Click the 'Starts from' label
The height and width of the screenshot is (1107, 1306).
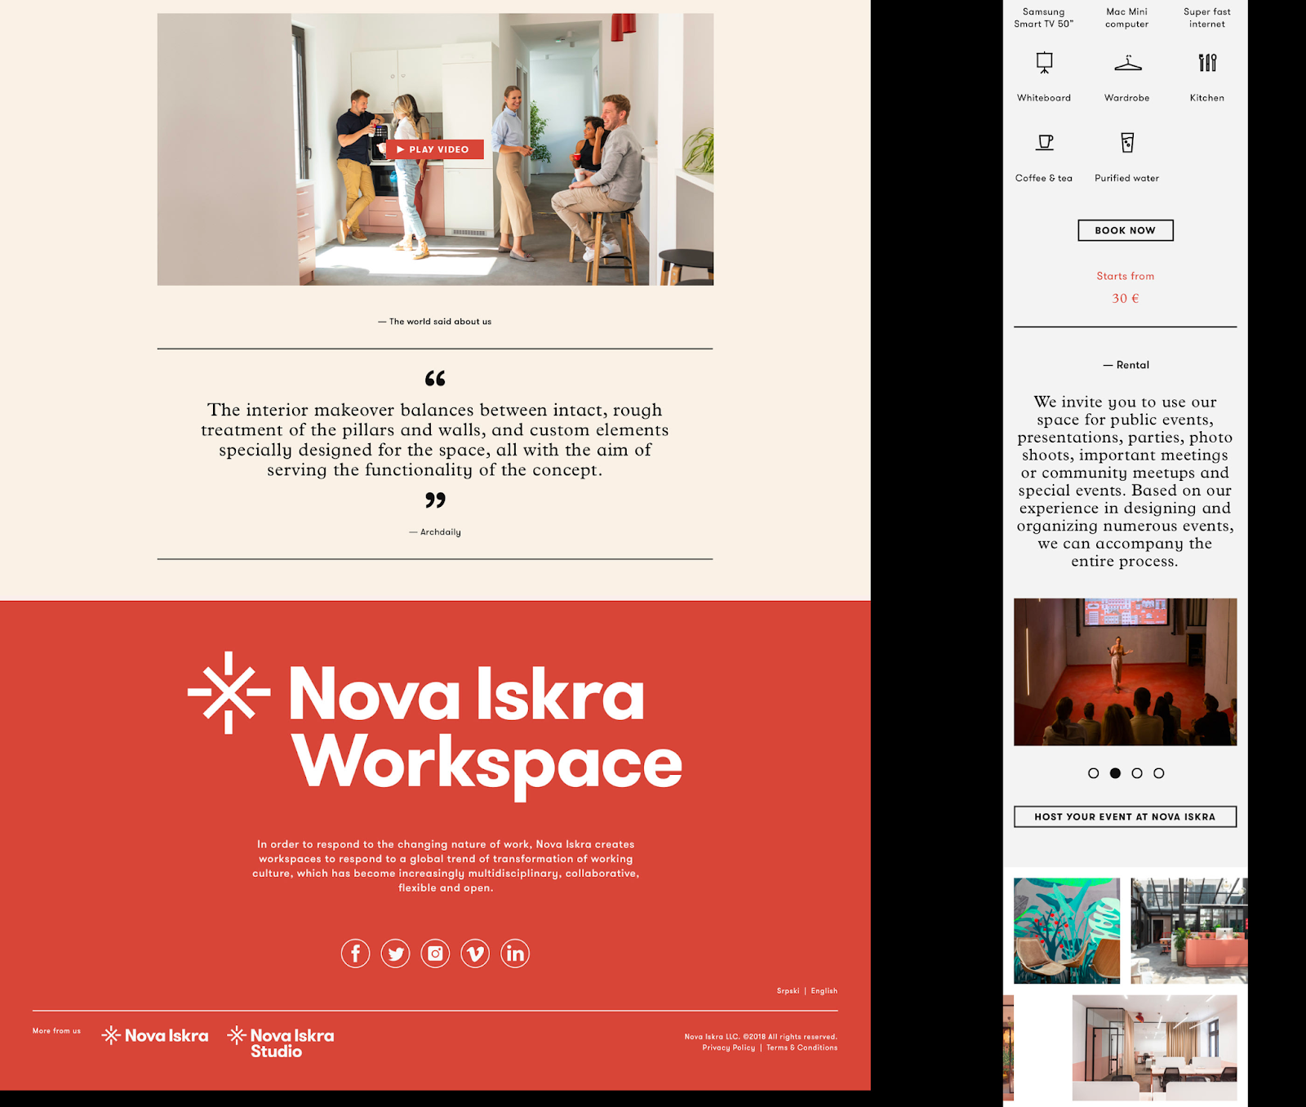click(x=1126, y=276)
